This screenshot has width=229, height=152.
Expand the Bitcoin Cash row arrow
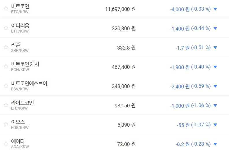click(215, 67)
